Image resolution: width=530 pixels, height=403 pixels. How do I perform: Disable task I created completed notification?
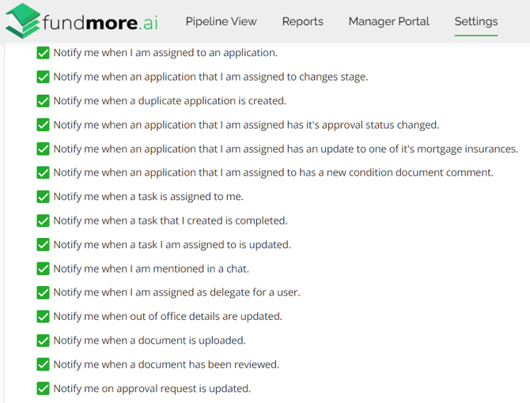(44, 220)
